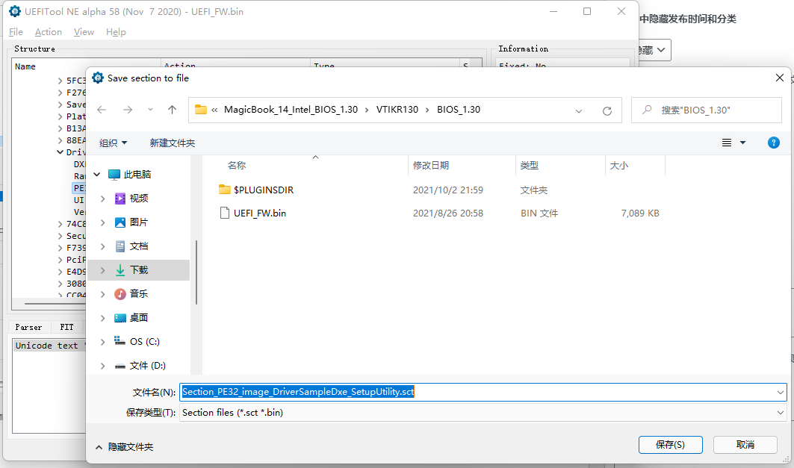
Task: Select the UEFI_FW.bin file icon
Action: (x=224, y=213)
